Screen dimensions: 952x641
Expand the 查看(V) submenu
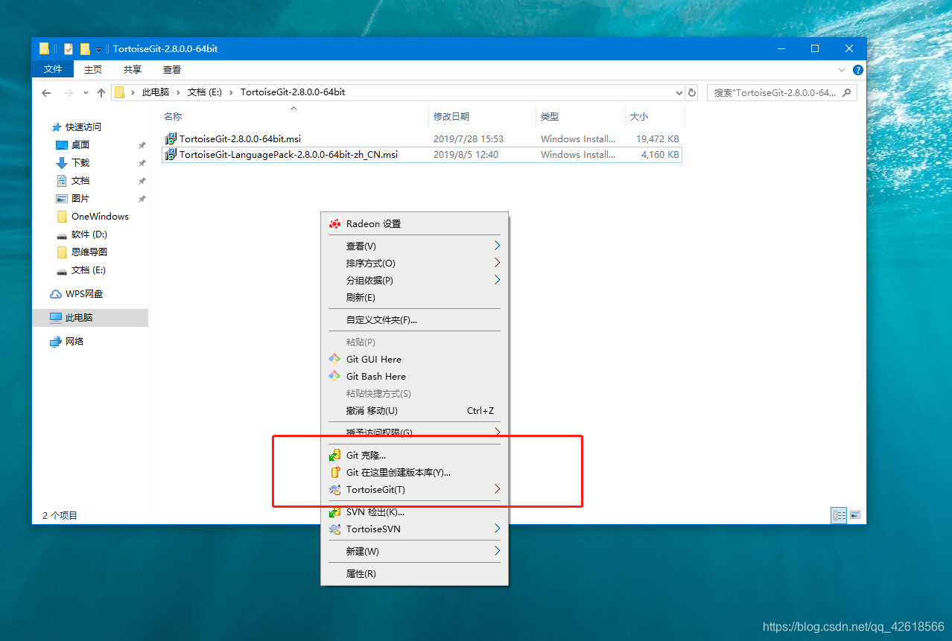[x=497, y=246]
